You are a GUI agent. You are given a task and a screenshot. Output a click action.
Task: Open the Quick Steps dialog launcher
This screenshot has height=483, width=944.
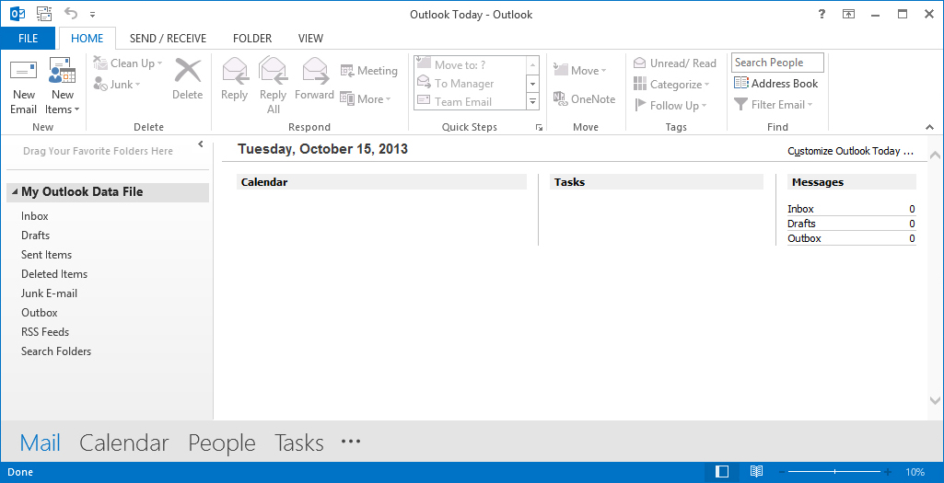(x=539, y=128)
